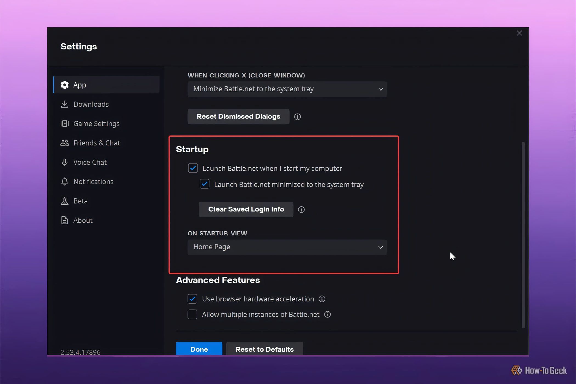Click the blue Done button
This screenshot has height=384, width=576.
pos(199,349)
